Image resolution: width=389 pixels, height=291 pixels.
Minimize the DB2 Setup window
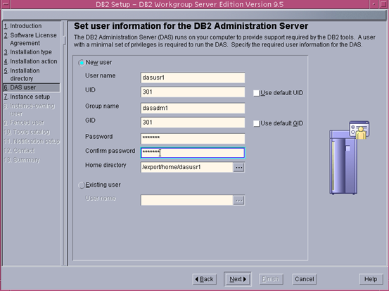[x=374, y=4]
